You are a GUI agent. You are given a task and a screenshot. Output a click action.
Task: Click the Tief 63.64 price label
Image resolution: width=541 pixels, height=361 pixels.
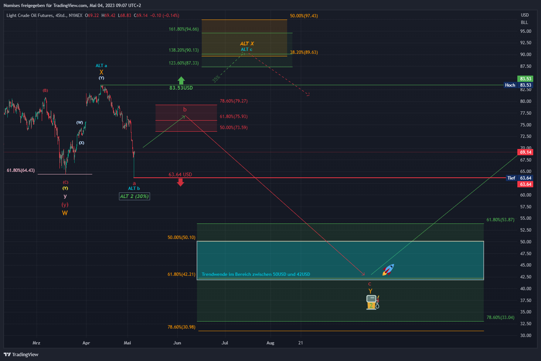519,178
